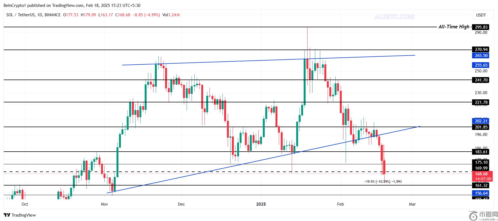
Task: Select the blue 265.50 price label
Action: pos(481,56)
